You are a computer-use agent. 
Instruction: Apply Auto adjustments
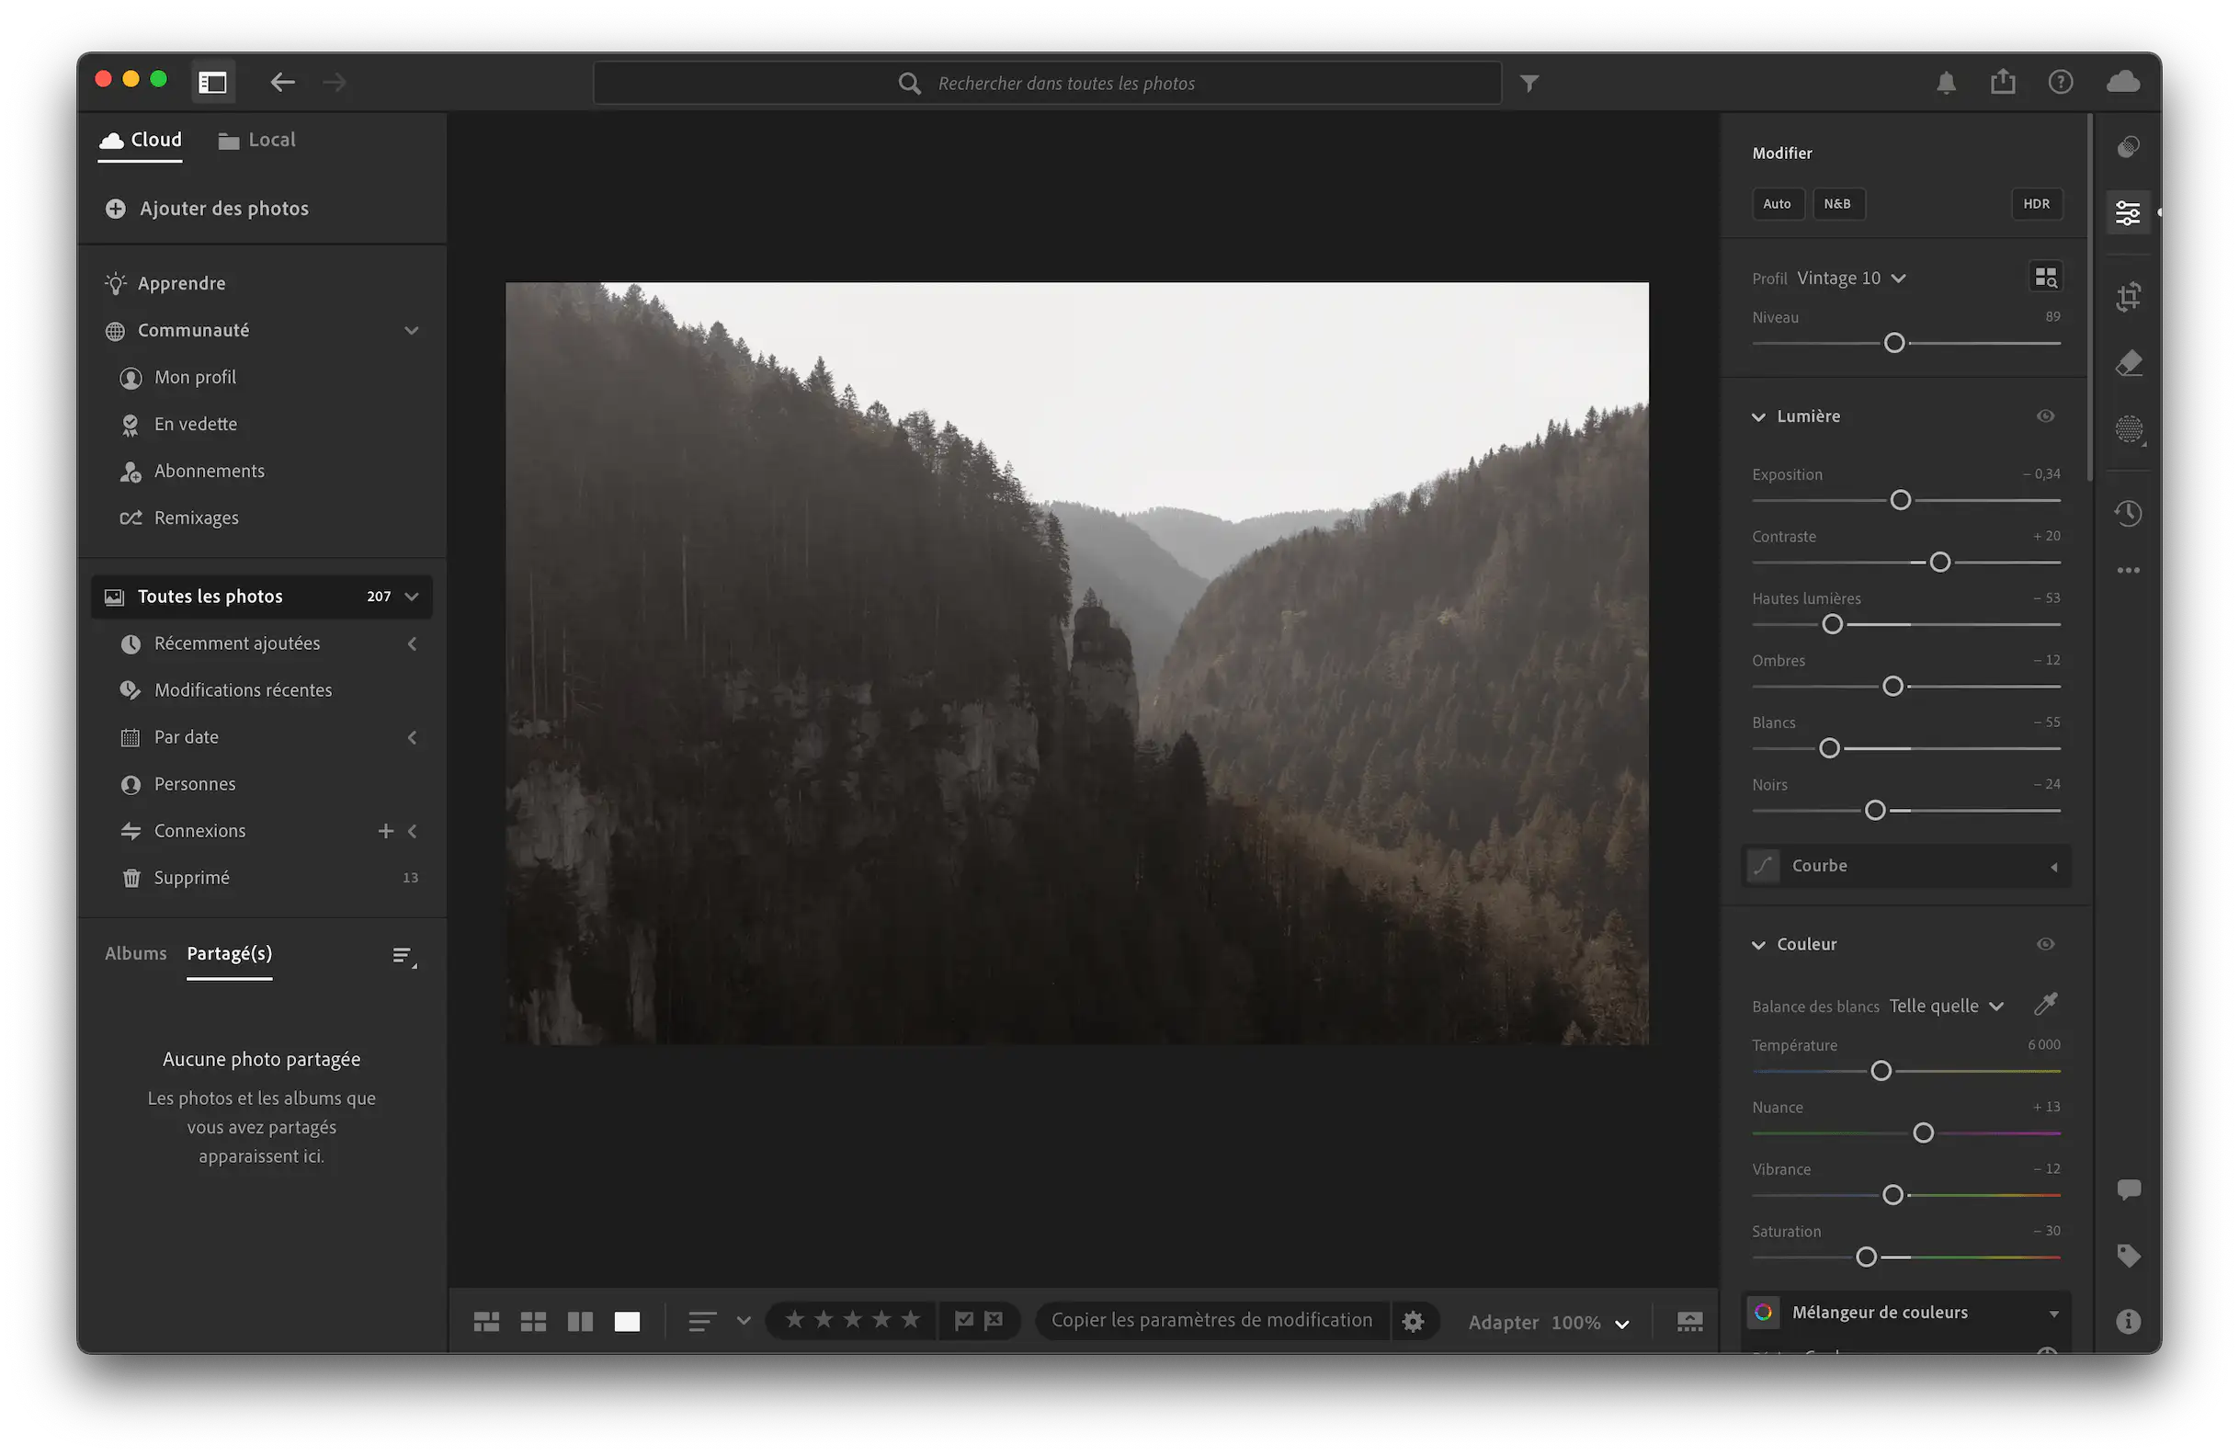click(x=1776, y=203)
